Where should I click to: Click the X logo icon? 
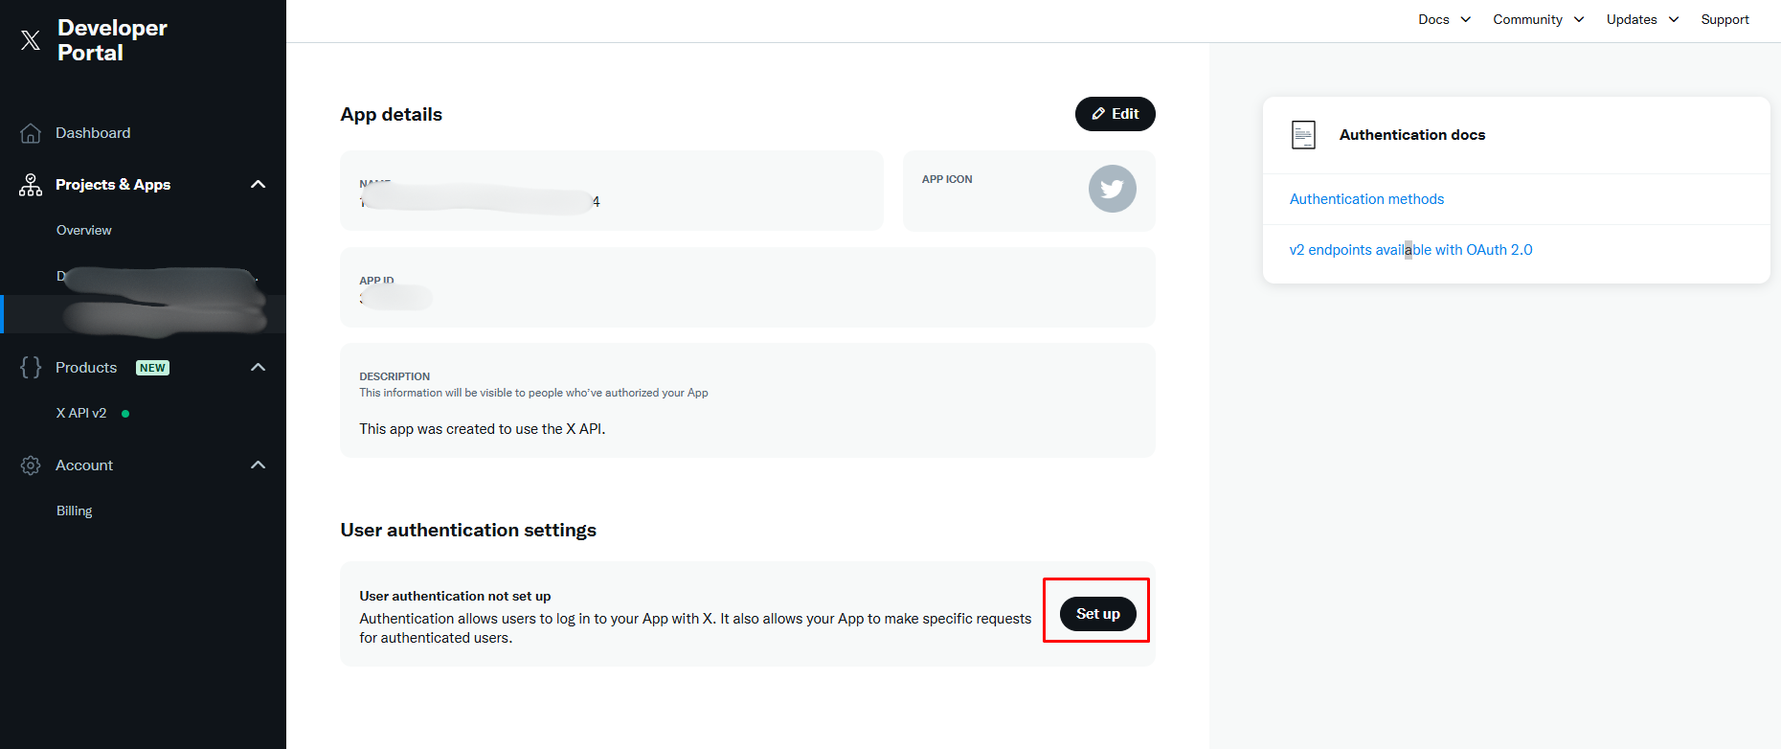(x=31, y=40)
